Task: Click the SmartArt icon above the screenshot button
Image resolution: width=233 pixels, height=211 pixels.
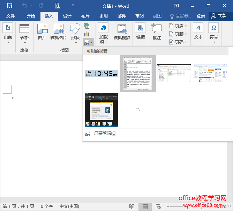Action: point(87,26)
